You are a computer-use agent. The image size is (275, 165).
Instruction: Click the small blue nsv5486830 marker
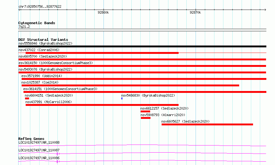(x=122, y=98)
